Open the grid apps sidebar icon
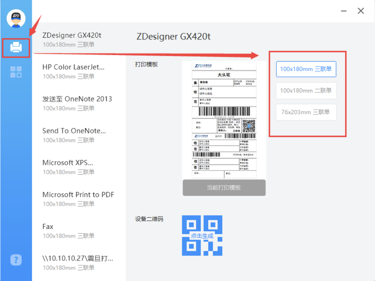 [x=16, y=72]
